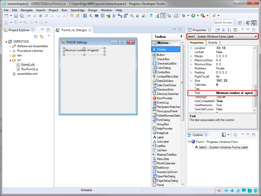This screenshot has height=196, width=261.
Task: Expand the bin folder
Action: click(10, 56)
